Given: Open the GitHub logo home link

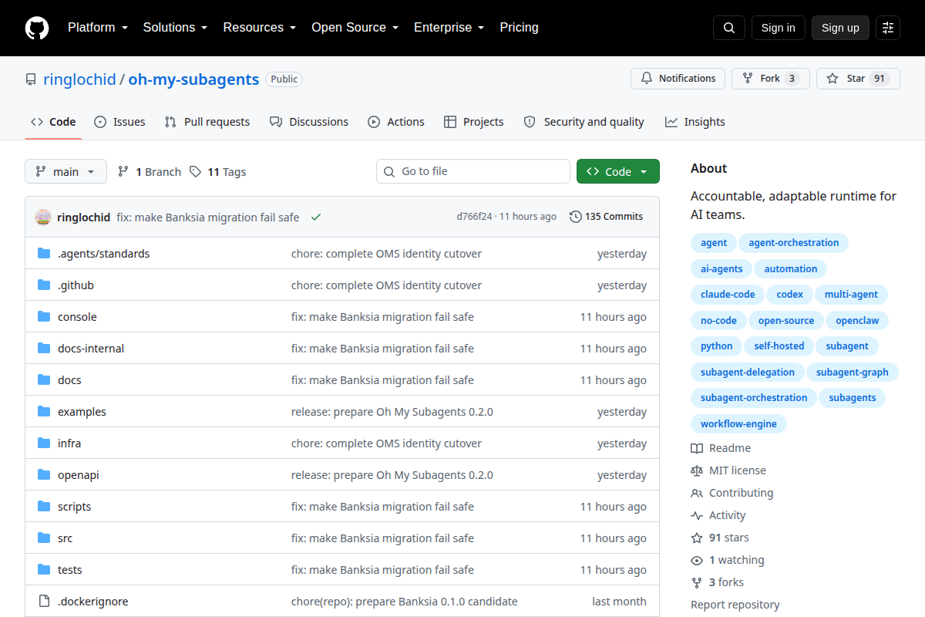Looking at the screenshot, I should (37, 28).
